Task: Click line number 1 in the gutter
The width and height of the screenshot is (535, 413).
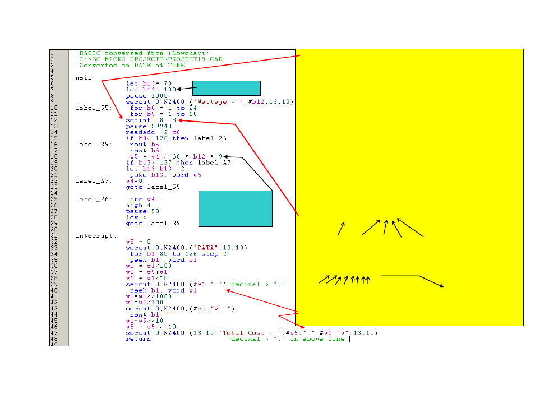Action: coord(52,53)
